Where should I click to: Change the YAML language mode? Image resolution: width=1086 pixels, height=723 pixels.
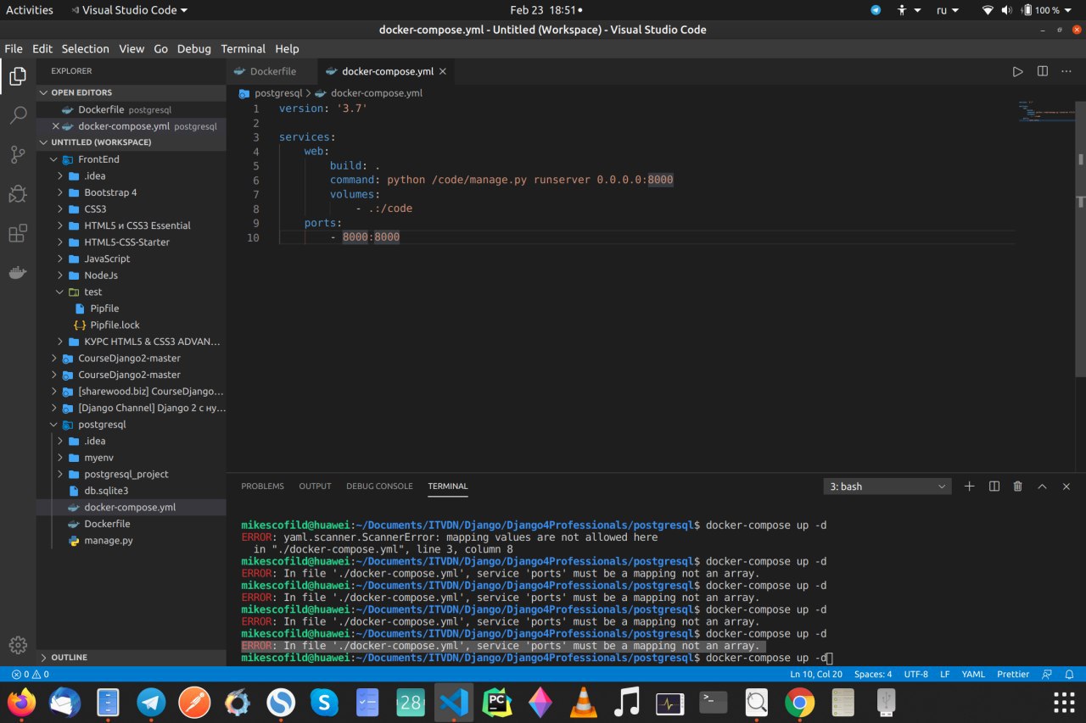973,675
